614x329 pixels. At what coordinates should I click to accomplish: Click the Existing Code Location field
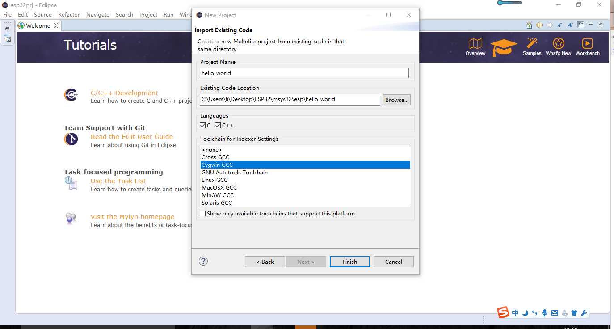[290, 100]
